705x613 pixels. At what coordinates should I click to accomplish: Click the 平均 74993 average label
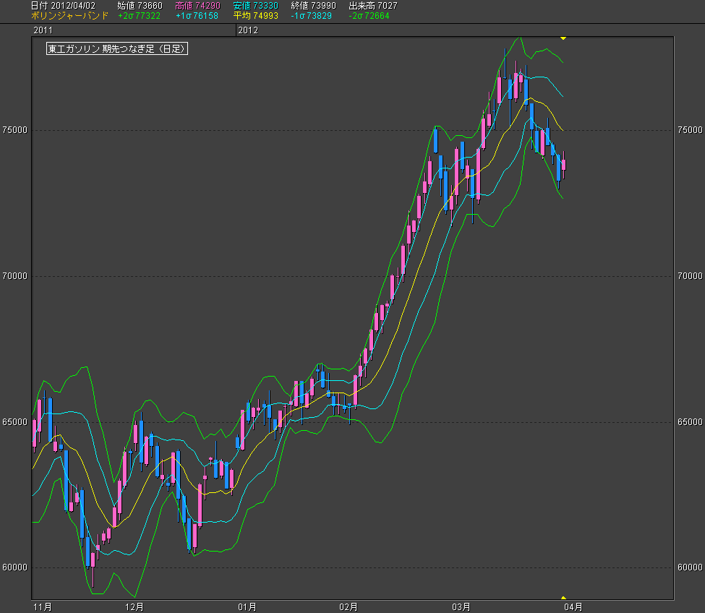pyautogui.click(x=255, y=15)
